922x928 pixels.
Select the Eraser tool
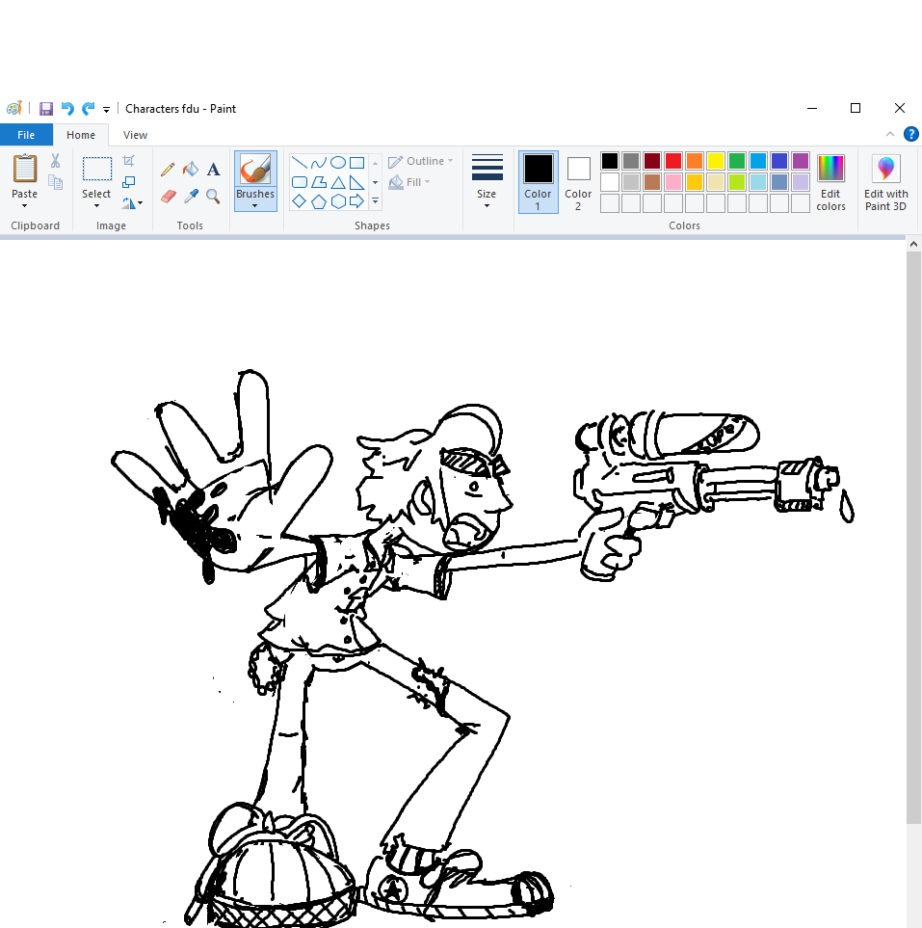point(168,196)
